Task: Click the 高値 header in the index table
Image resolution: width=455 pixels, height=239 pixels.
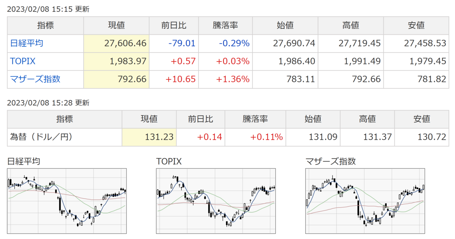Action: pyautogui.click(x=351, y=25)
